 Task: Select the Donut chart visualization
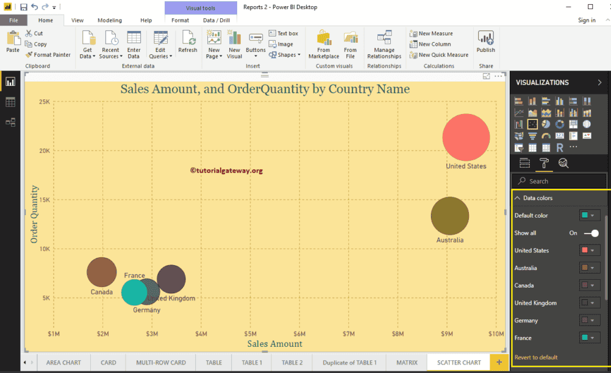click(x=560, y=124)
